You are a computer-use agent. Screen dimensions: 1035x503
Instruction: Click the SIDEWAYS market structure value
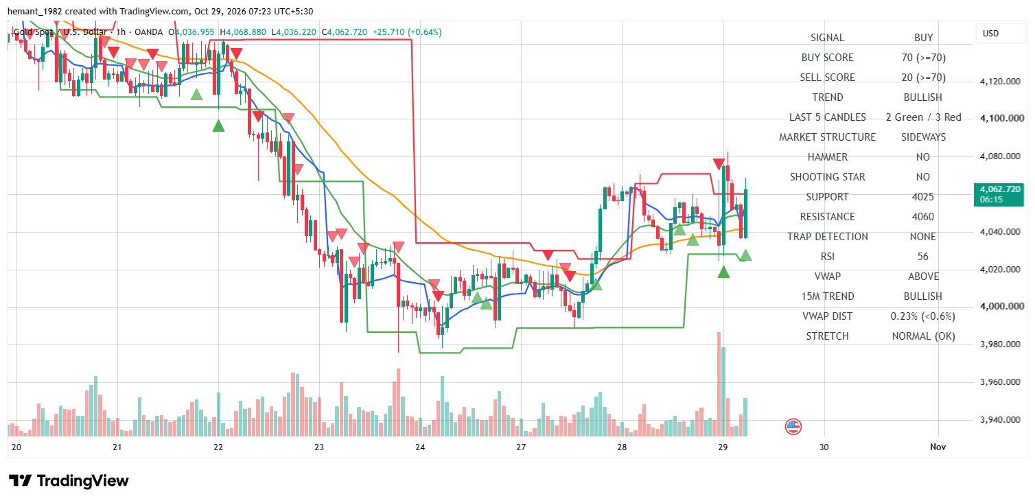[923, 137]
